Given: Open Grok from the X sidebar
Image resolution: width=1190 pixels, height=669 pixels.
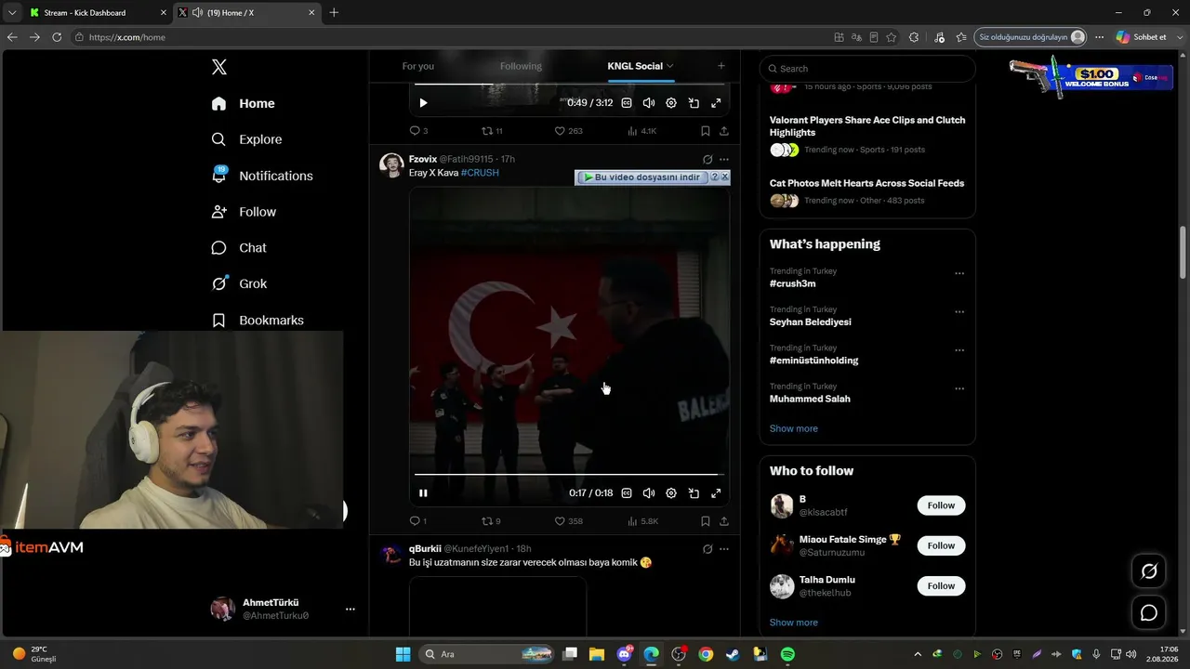Looking at the screenshot, I should pos(239,283).
